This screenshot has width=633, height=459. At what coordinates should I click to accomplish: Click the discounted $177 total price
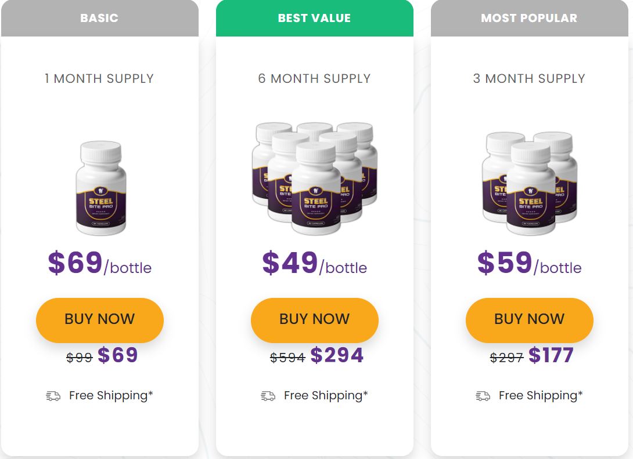pyautogui.click(x=551, y=355)
